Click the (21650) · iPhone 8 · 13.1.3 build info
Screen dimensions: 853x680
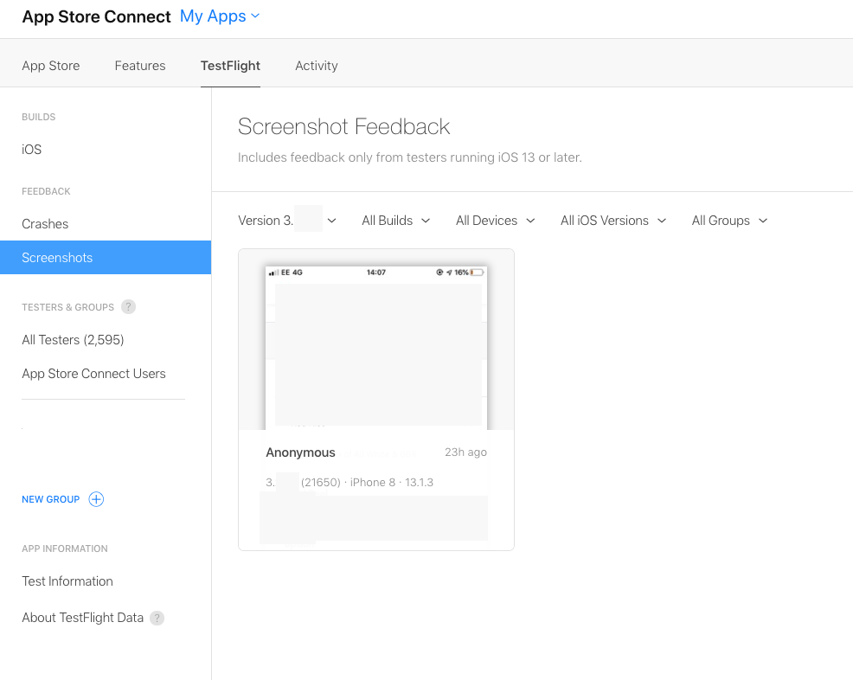tap(367, 483)
